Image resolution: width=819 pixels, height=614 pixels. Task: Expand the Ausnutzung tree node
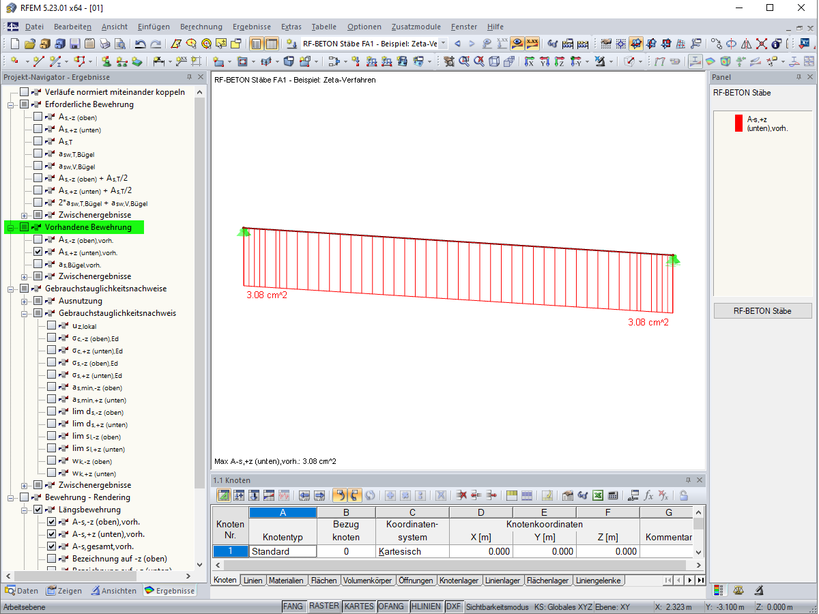coord(25,302)
